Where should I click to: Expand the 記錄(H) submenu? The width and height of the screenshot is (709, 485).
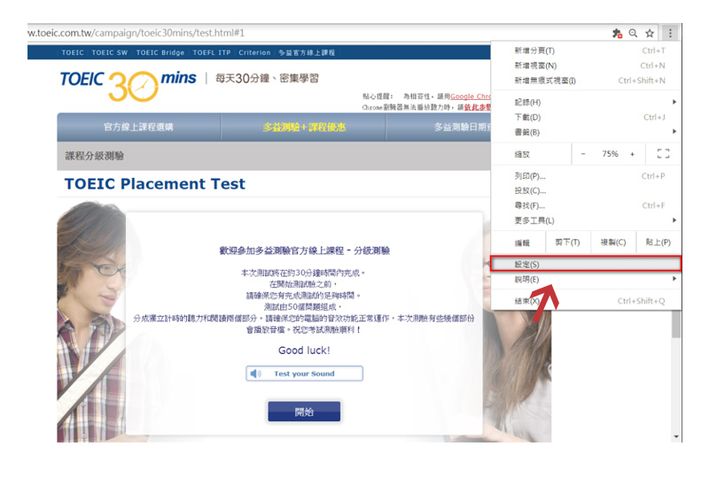(586, 102)
